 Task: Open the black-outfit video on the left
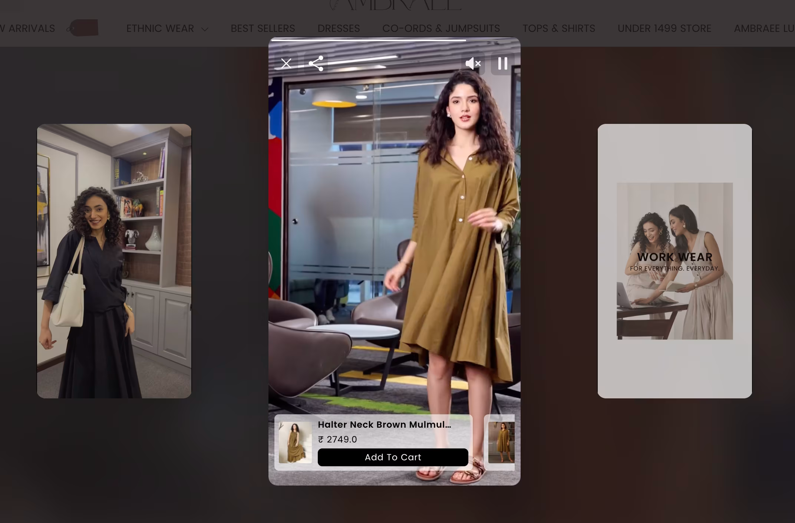114,260
